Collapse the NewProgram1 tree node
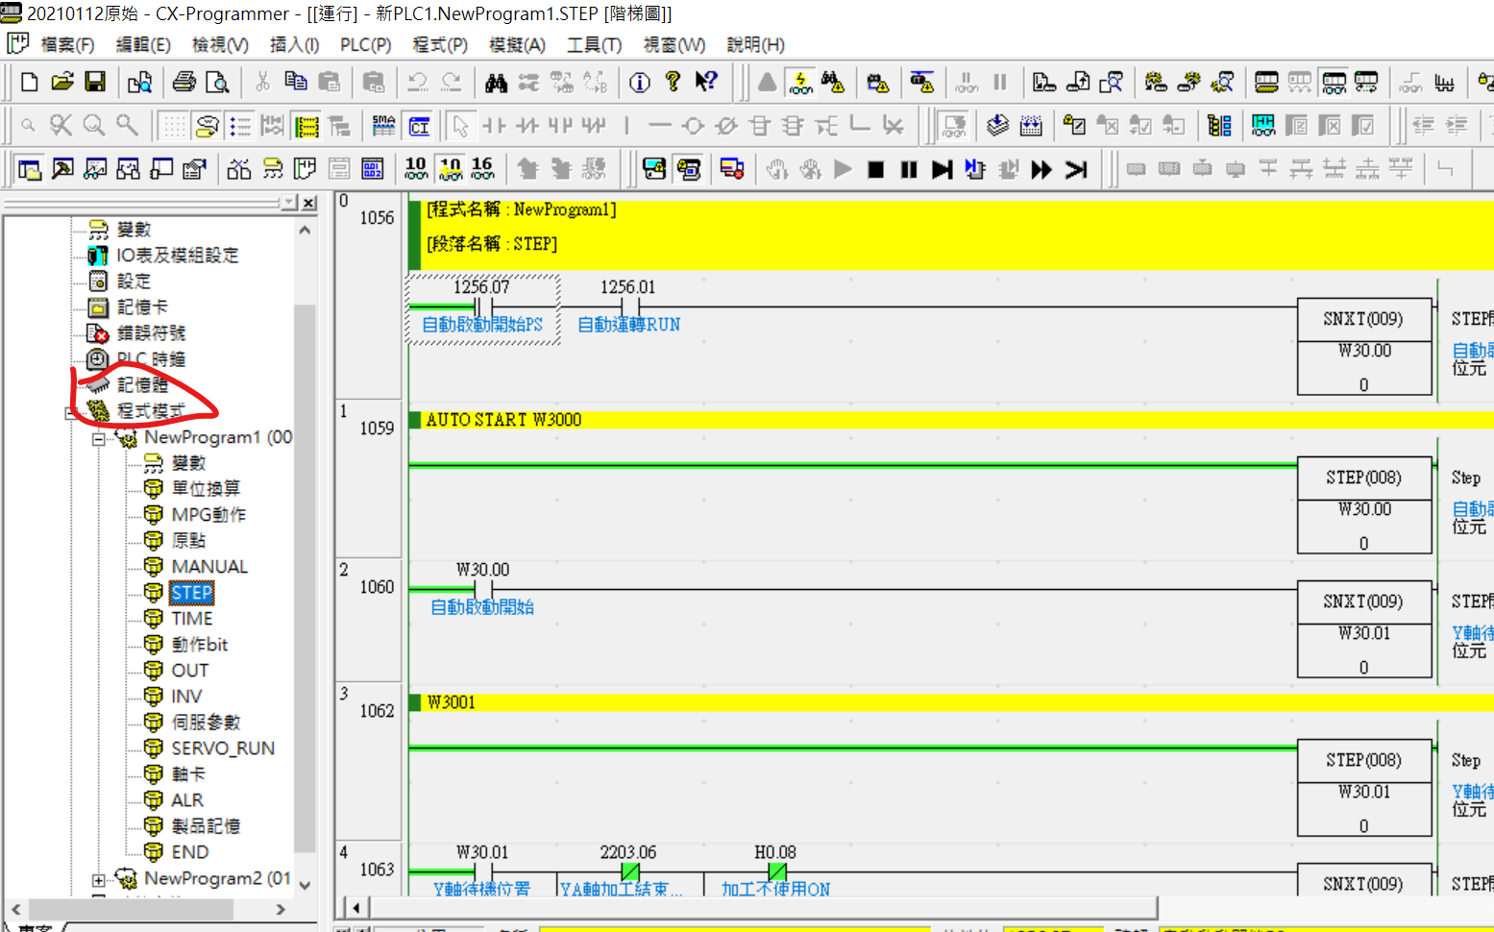The height and width of the screenshot is (932, 1494). click(98, 439)
